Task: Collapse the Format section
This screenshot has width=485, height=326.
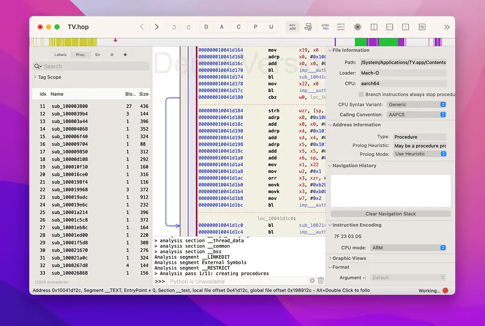Action: (x=330, y=267)
